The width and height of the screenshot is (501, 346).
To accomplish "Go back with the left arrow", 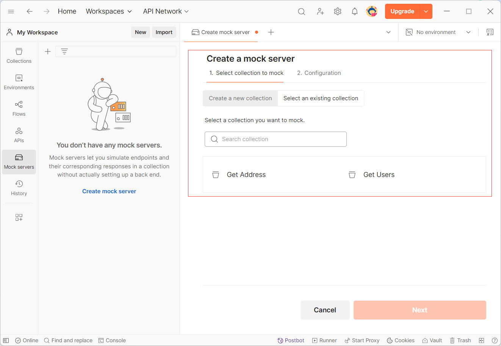I will 30,11.
